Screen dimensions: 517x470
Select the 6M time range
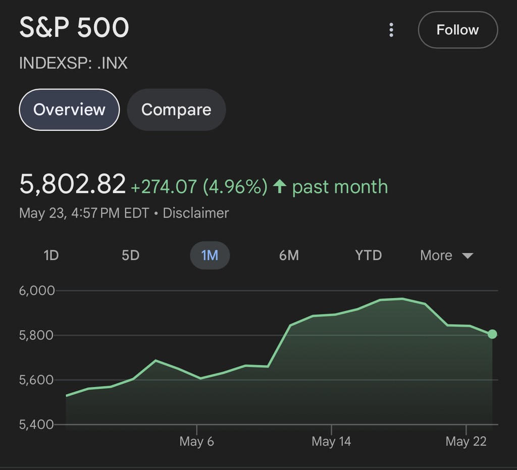[x=289, y=255]
